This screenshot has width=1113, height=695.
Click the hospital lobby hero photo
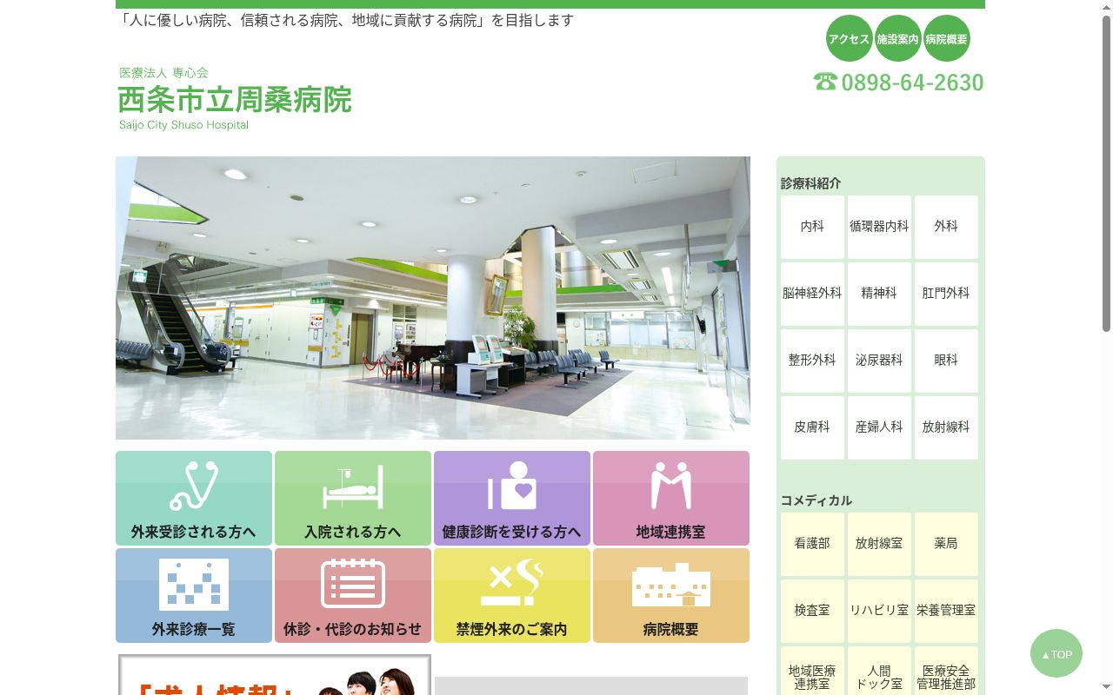(433, 298)
